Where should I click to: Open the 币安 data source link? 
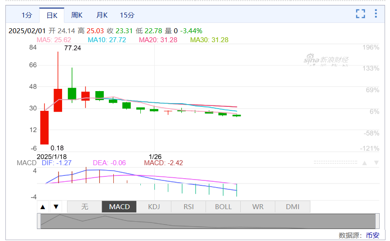372,235
